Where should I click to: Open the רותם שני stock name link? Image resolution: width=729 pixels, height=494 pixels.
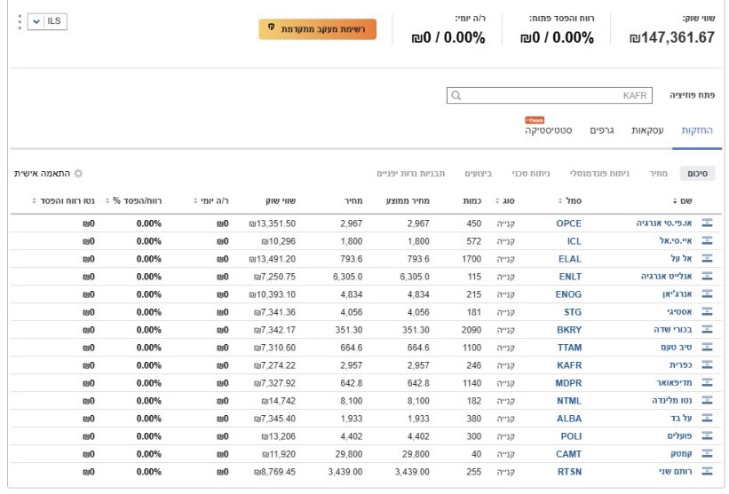[x=676, y=472]
